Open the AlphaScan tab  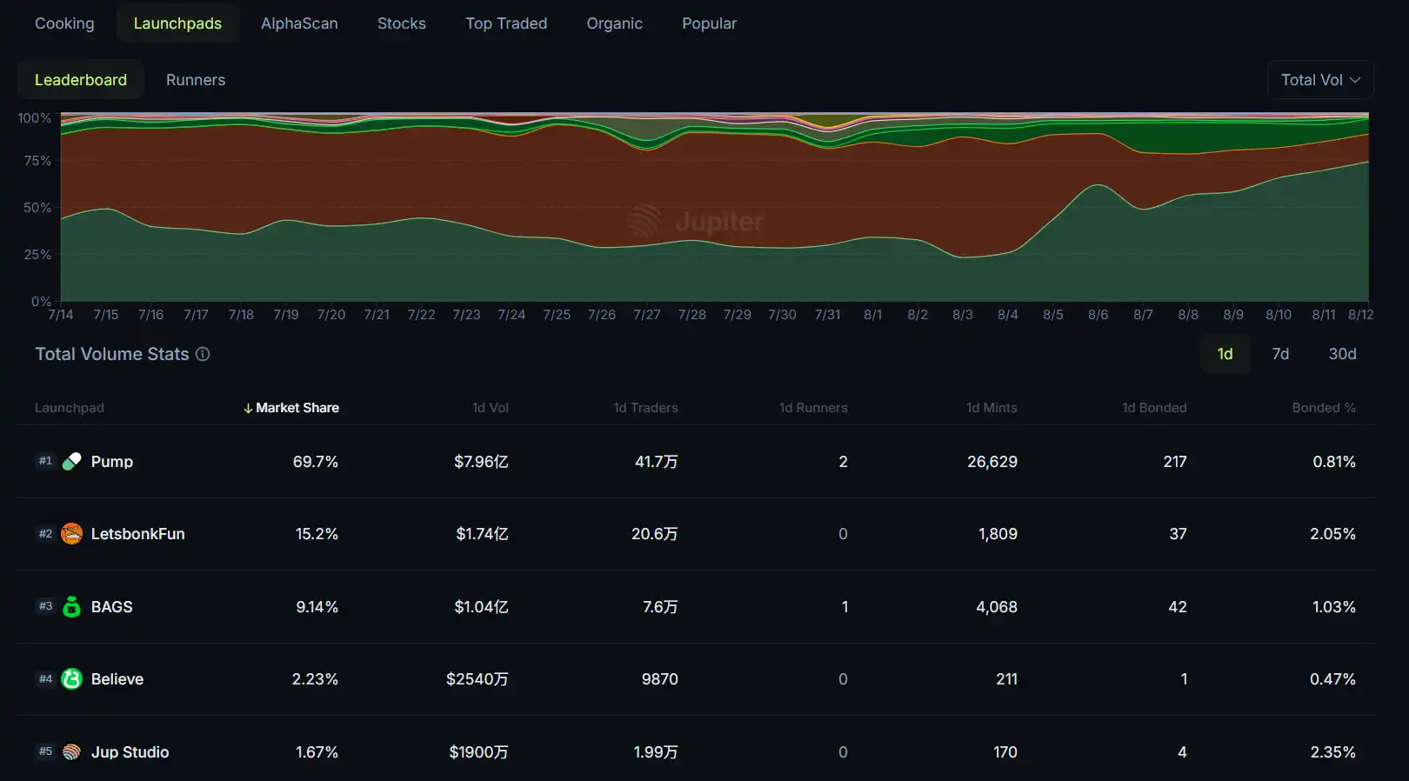coord(299,23)
